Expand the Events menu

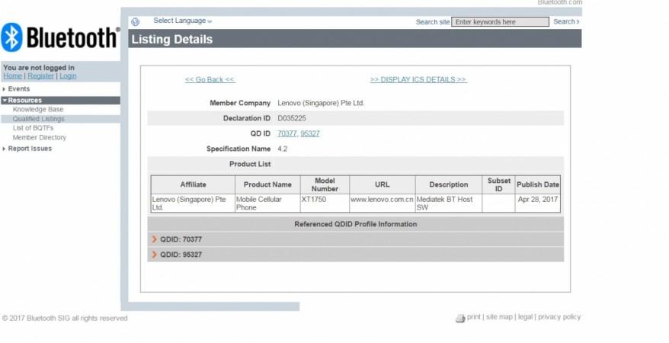pos(18,89)
